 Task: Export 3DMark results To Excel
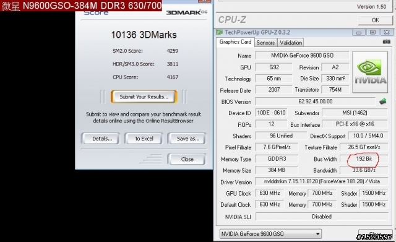(x=144, y=139)
